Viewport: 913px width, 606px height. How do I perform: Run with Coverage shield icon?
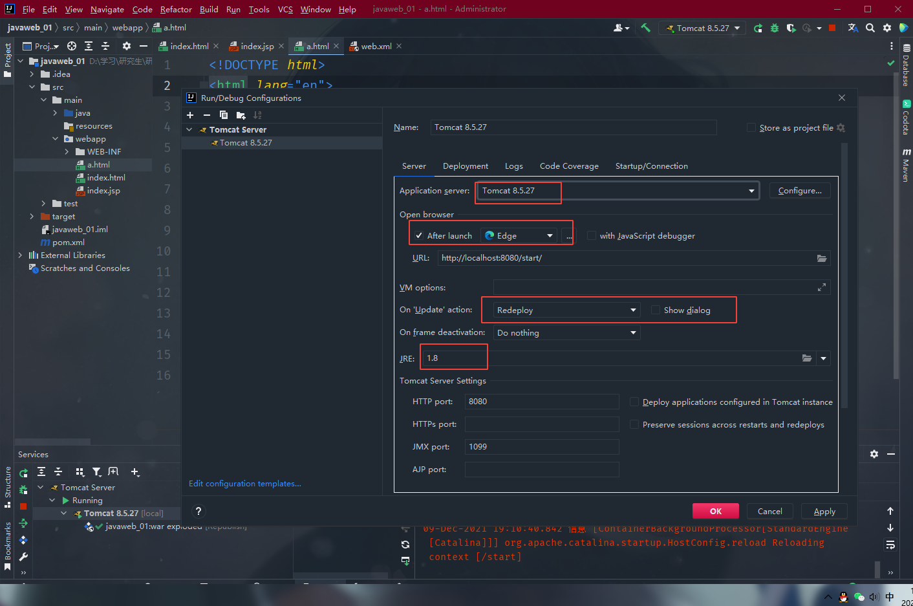[x=791, y=28]
